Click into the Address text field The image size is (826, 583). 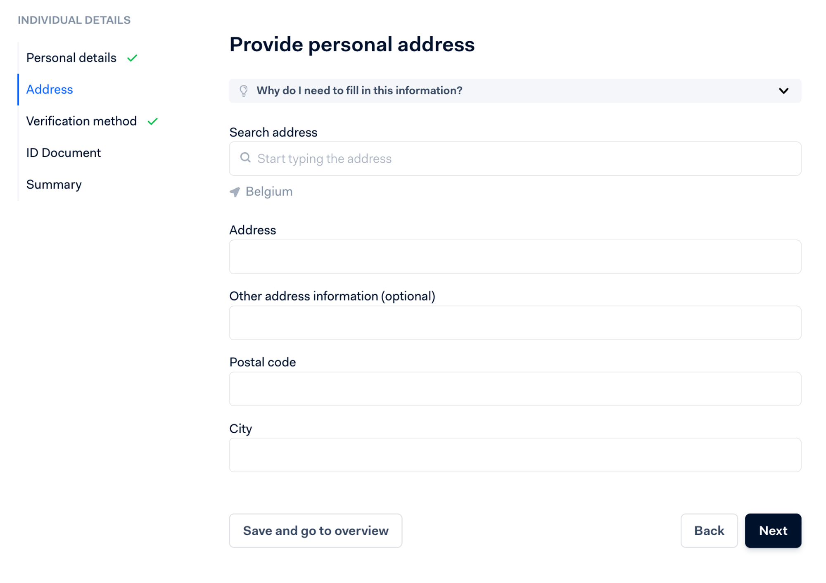coord(515,257)
